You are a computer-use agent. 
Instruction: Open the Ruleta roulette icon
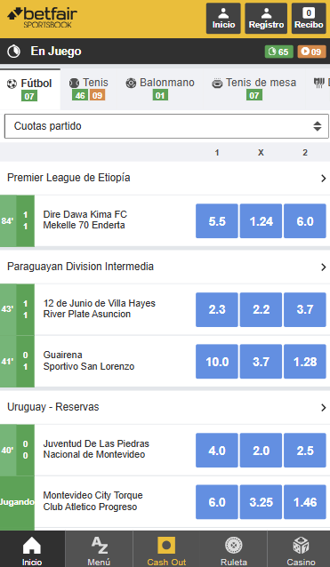pos(233,549)
